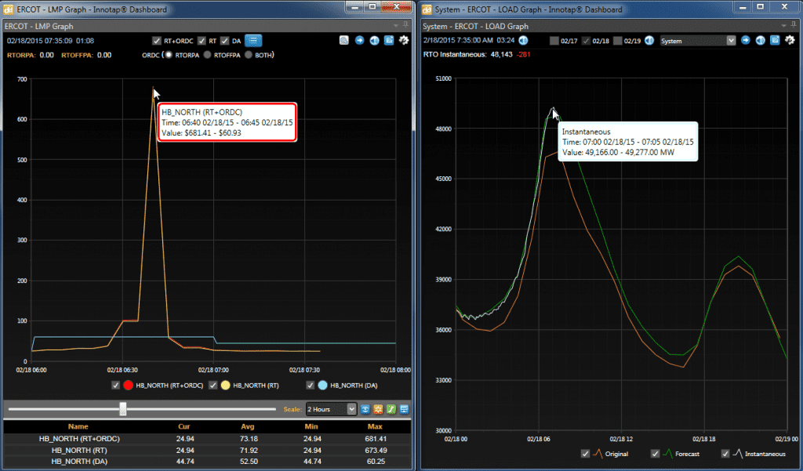
Task: Toggle the HB_NORTH (DA) legend checkbox
Action: click(311, 385)
